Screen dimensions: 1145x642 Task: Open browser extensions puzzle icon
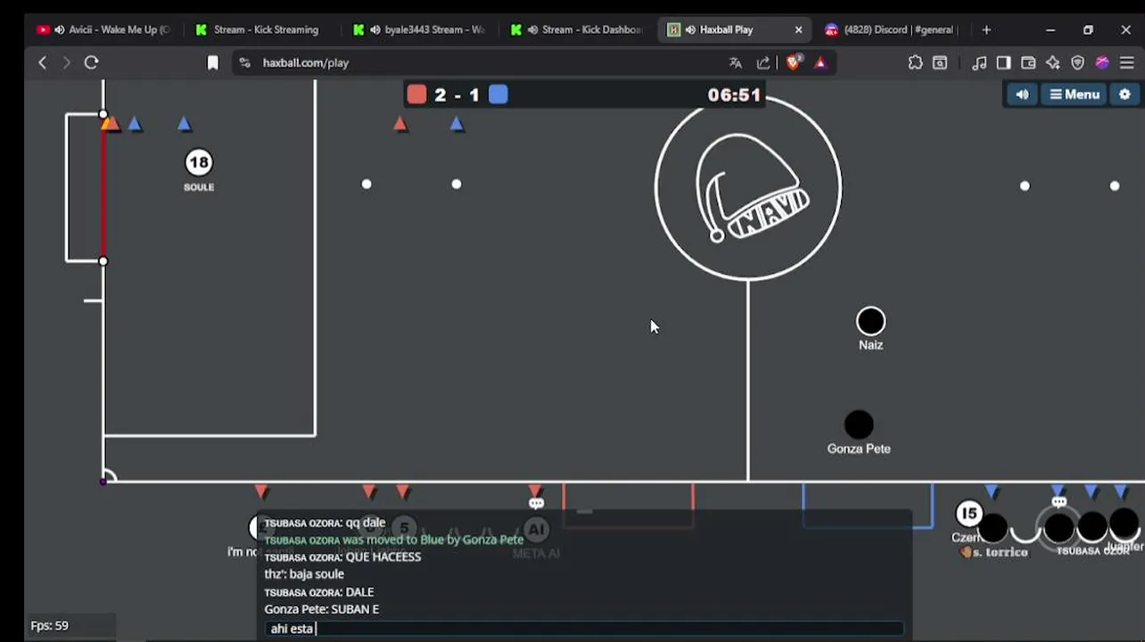pos(915,62)
